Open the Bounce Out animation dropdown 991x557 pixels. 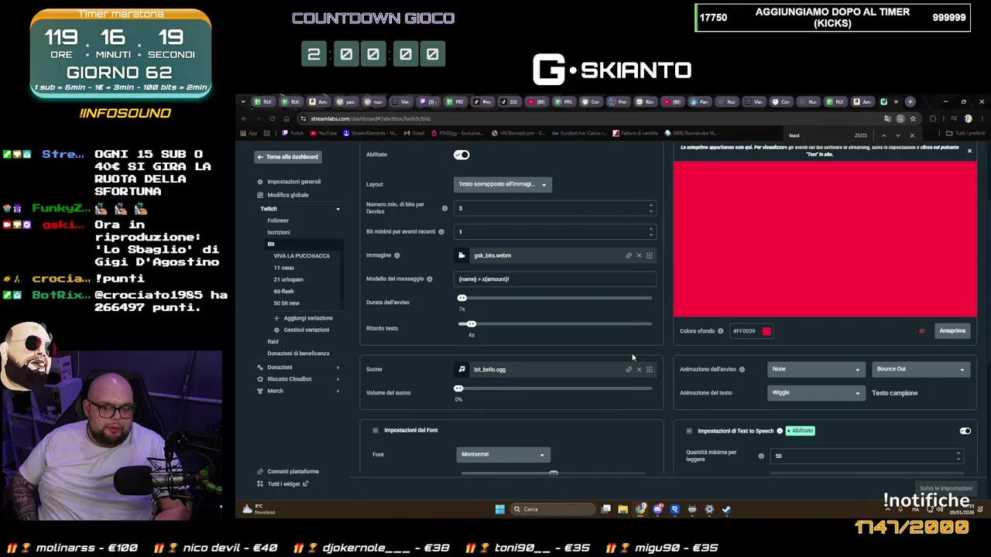[x=921, y=369]
